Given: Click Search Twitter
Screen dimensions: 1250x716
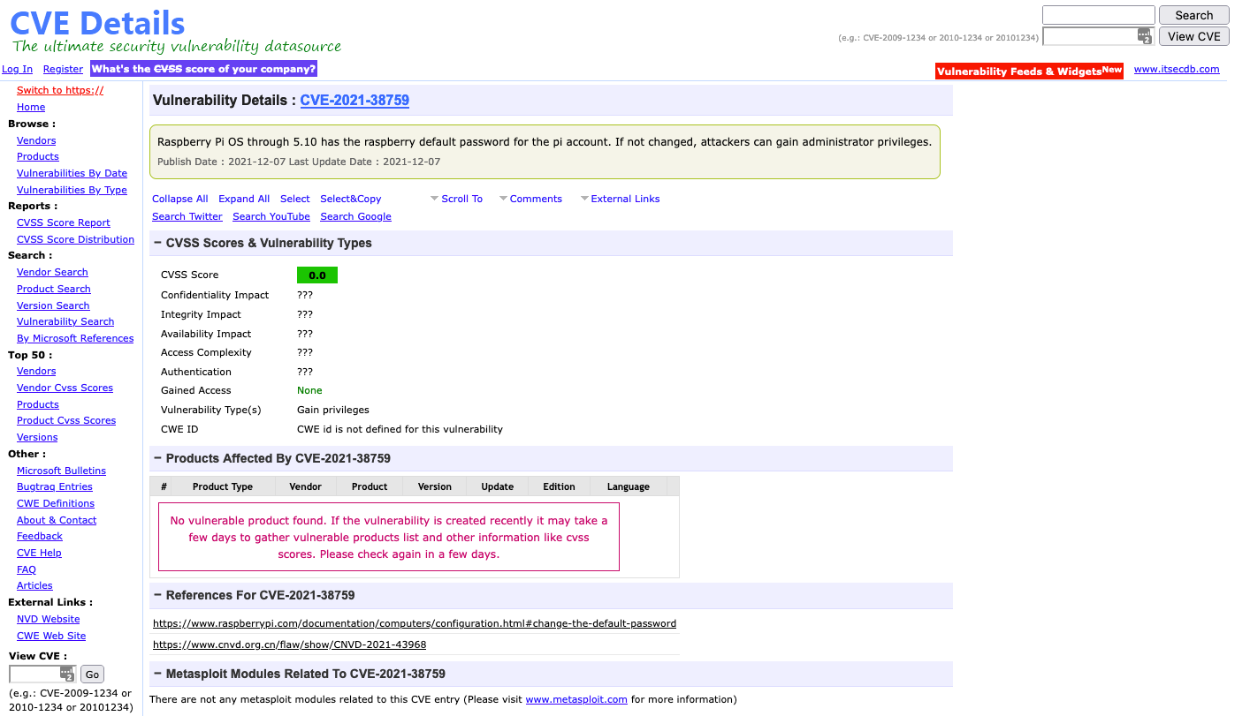Looking at the screenshot, I should [x=187, y=216].
